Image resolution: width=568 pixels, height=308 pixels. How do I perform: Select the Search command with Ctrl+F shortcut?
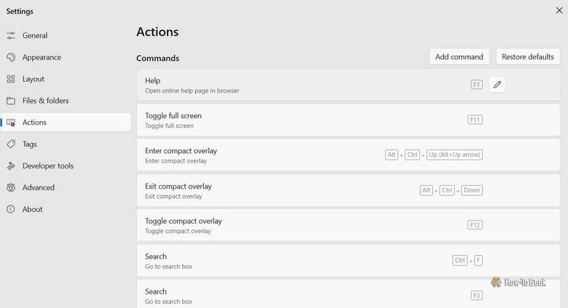coord(348,261)
